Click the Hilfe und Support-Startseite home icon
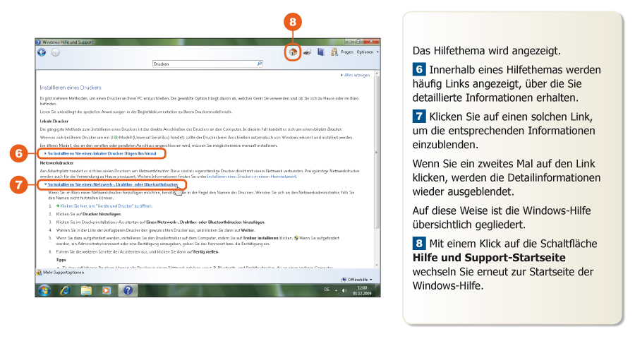 293,52
